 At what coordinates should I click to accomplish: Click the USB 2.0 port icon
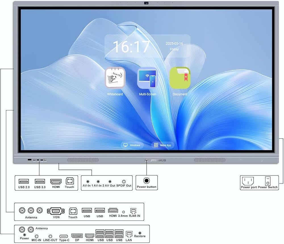point(24,181)
